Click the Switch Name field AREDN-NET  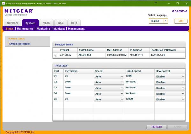(91, 55)
